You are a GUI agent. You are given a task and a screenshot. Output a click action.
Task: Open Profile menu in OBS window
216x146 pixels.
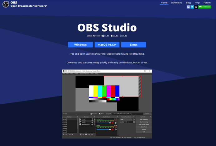[x=76, y=74]
